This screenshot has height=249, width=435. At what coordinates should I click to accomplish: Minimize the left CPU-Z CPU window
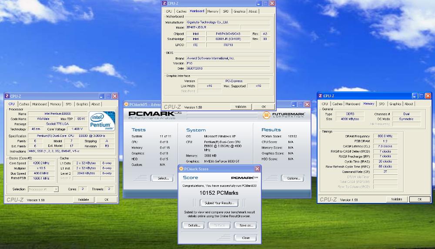[x=101, y=96]
